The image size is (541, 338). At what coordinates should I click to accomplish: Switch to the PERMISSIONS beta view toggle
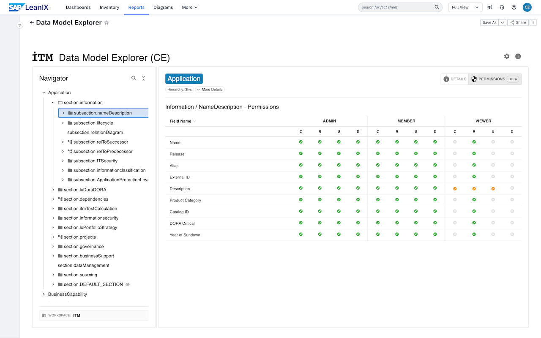[x=495, y=79]
